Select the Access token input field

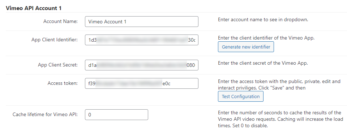(142, 83)
